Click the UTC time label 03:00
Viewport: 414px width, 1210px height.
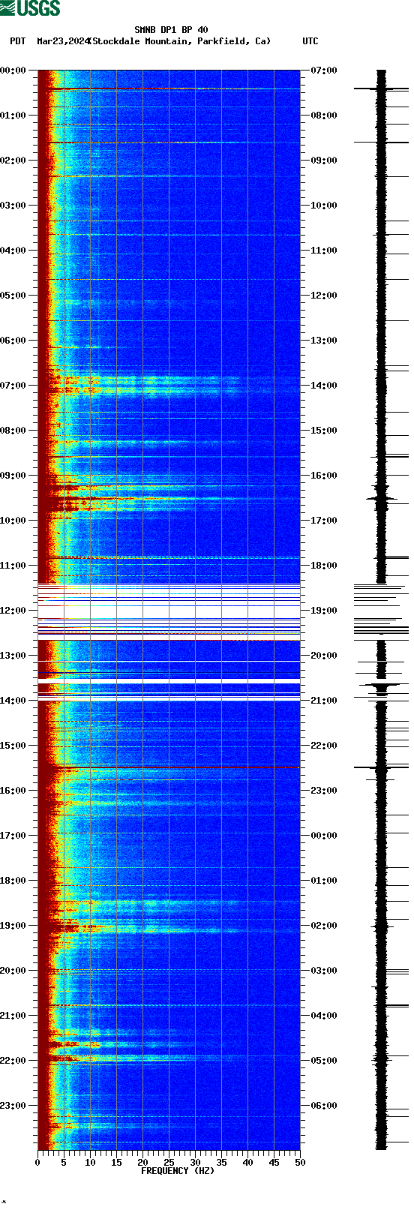click(324, 971)
